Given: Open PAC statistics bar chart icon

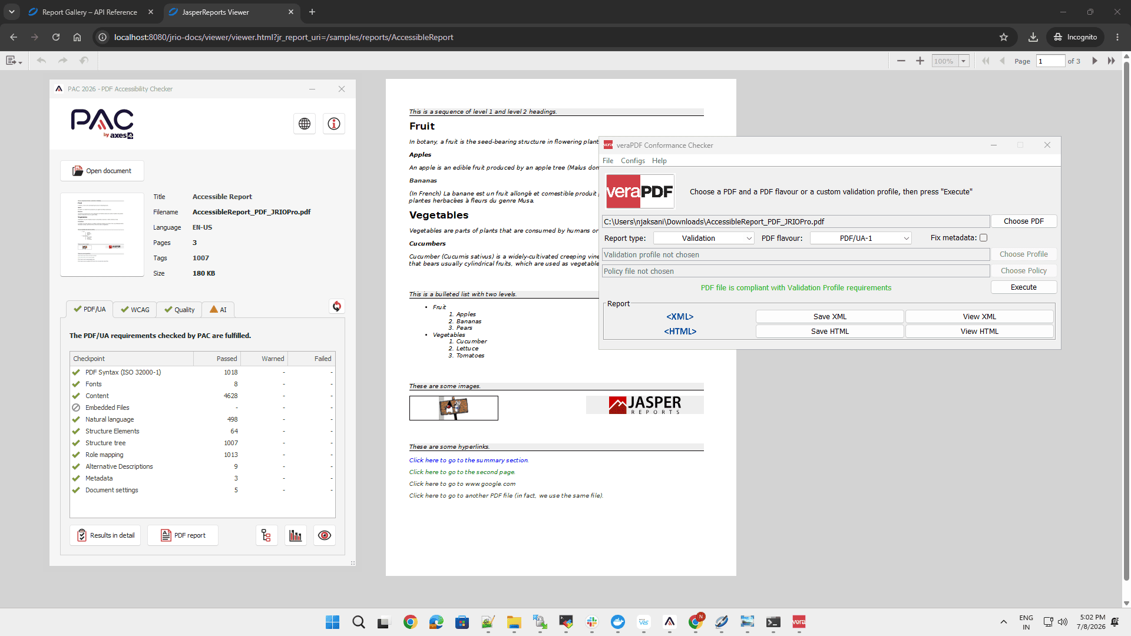Looking at the screenshot, I should click(296, 535).
